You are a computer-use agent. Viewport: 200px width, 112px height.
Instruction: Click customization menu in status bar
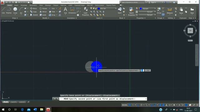click(197, 105)
